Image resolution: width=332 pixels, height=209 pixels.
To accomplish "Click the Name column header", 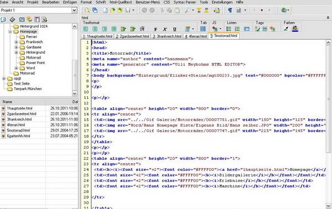I will coord(23,102).
